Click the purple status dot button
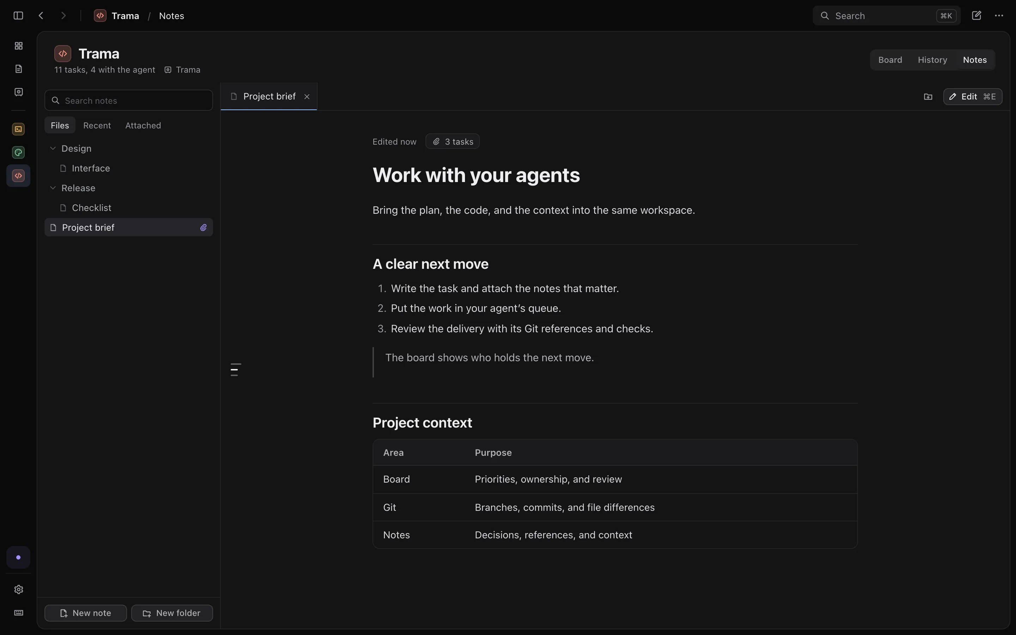 point(18,557)
